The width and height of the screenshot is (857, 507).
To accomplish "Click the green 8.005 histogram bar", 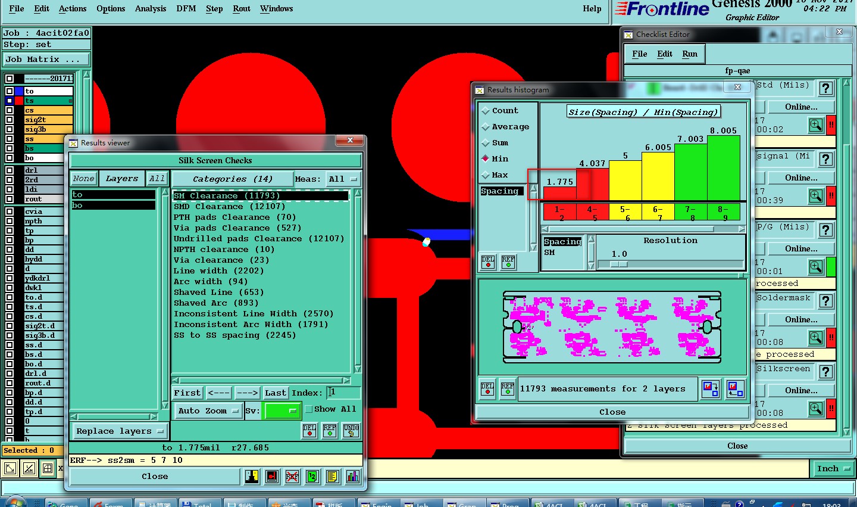I will 724,168.
